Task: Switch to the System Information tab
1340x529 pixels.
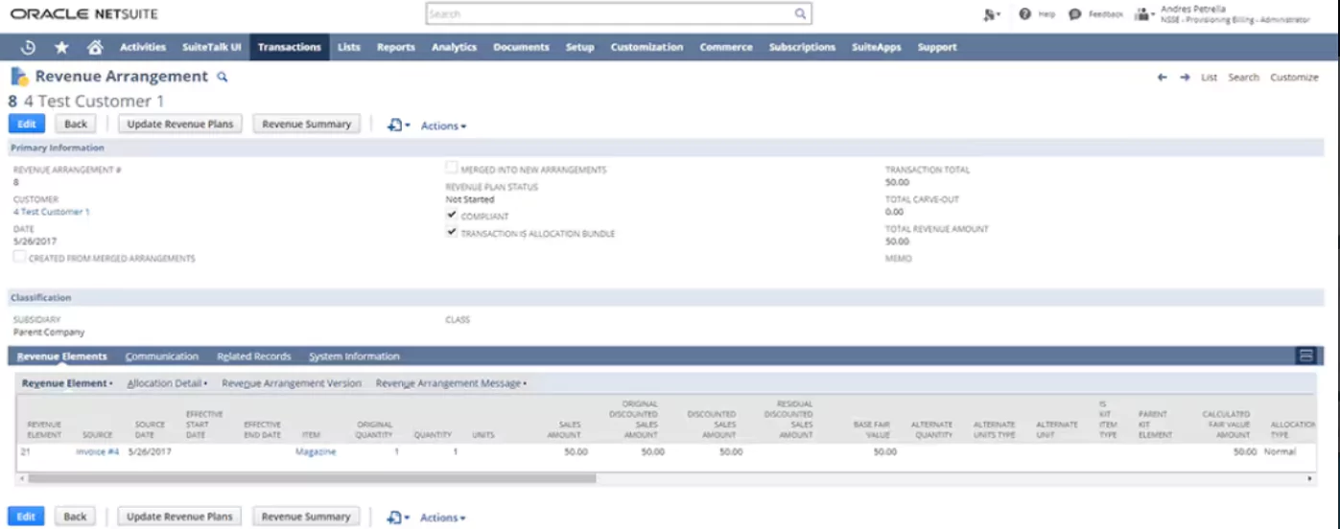Action: tap(354, 356)
